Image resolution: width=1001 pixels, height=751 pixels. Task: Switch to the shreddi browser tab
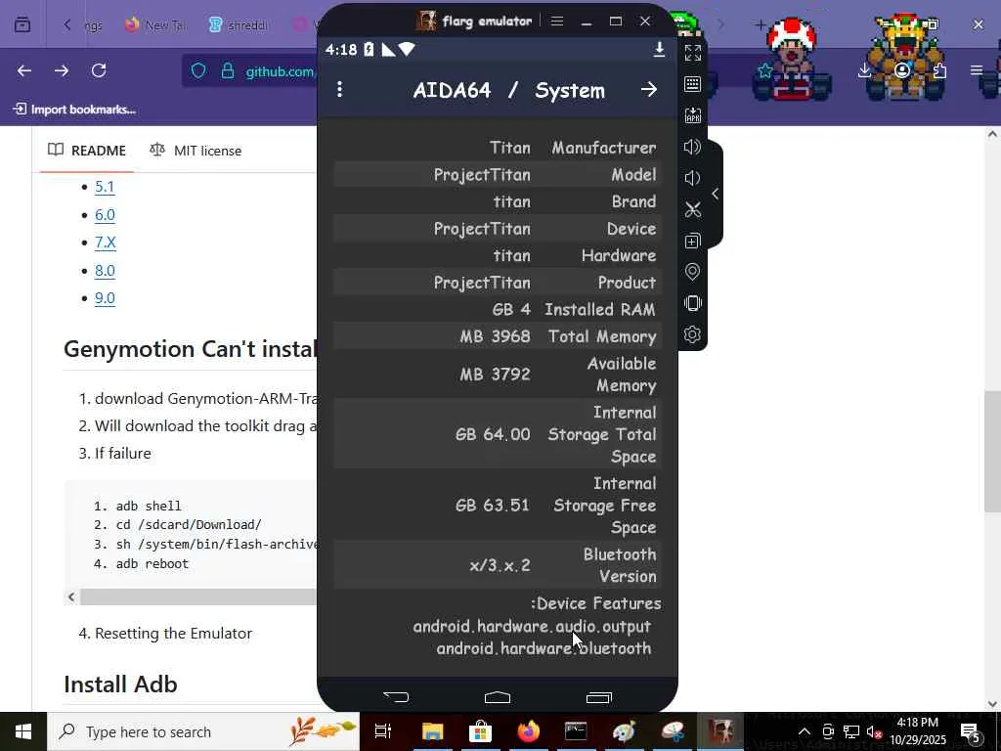[x=239, y=24]
